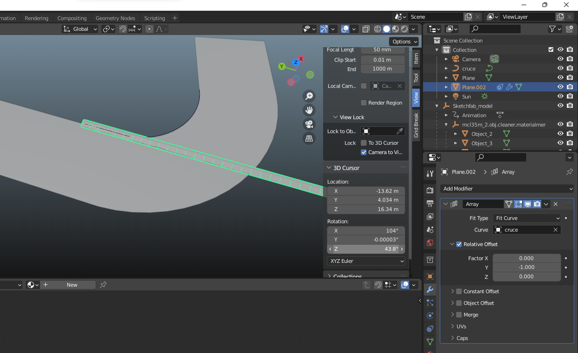Expand the cruce object in outliner

[446, 69]
